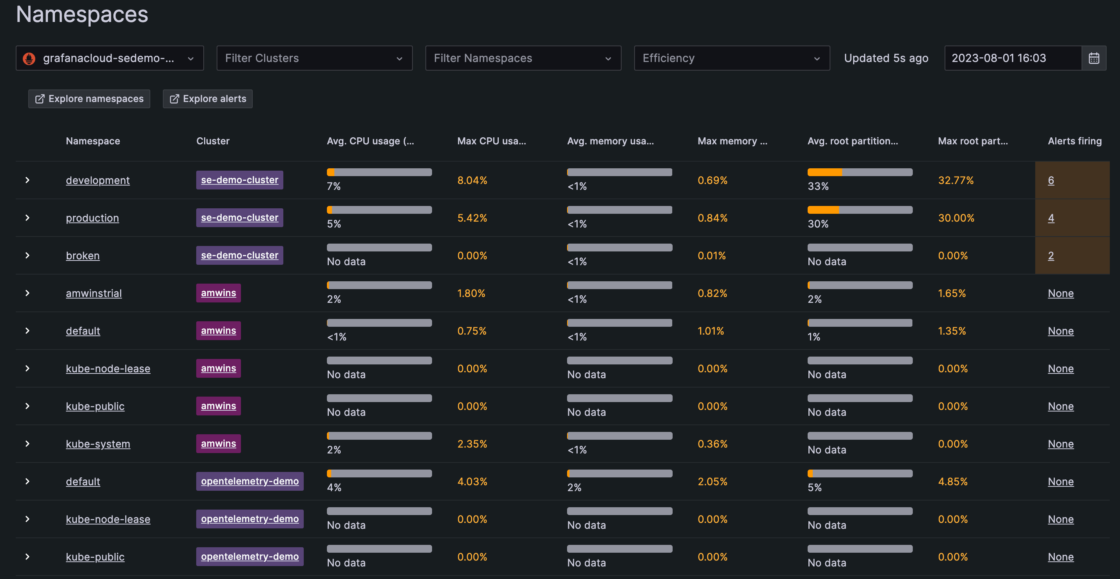
Task: Sort by the Cluster column header
Action: pyautogui.click(x=213, y=141)
